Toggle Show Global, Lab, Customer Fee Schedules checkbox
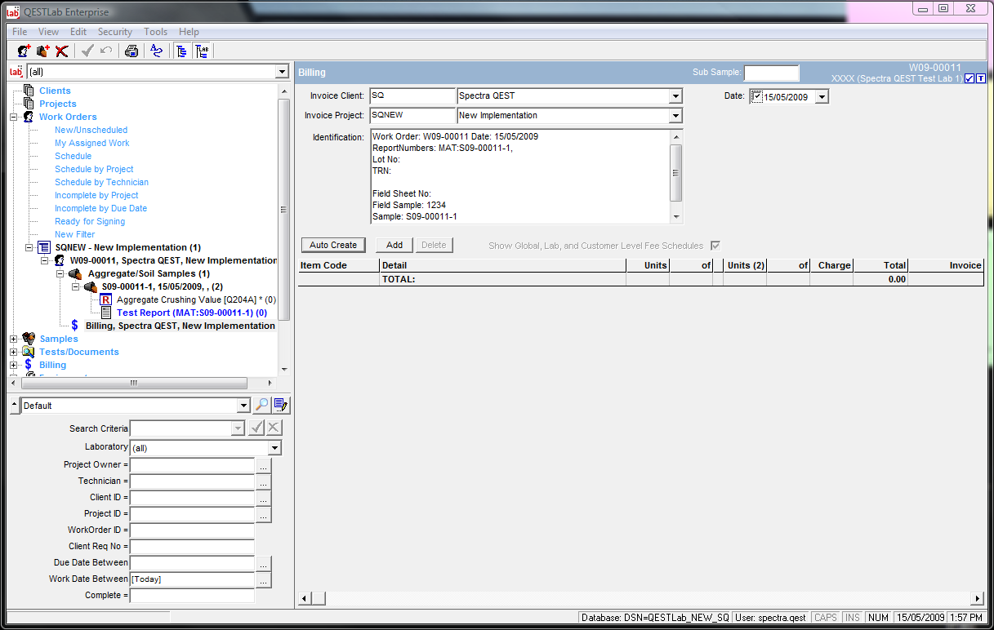Image resolution: width=994 pixels, height=630 pixels. pos(715,246)
